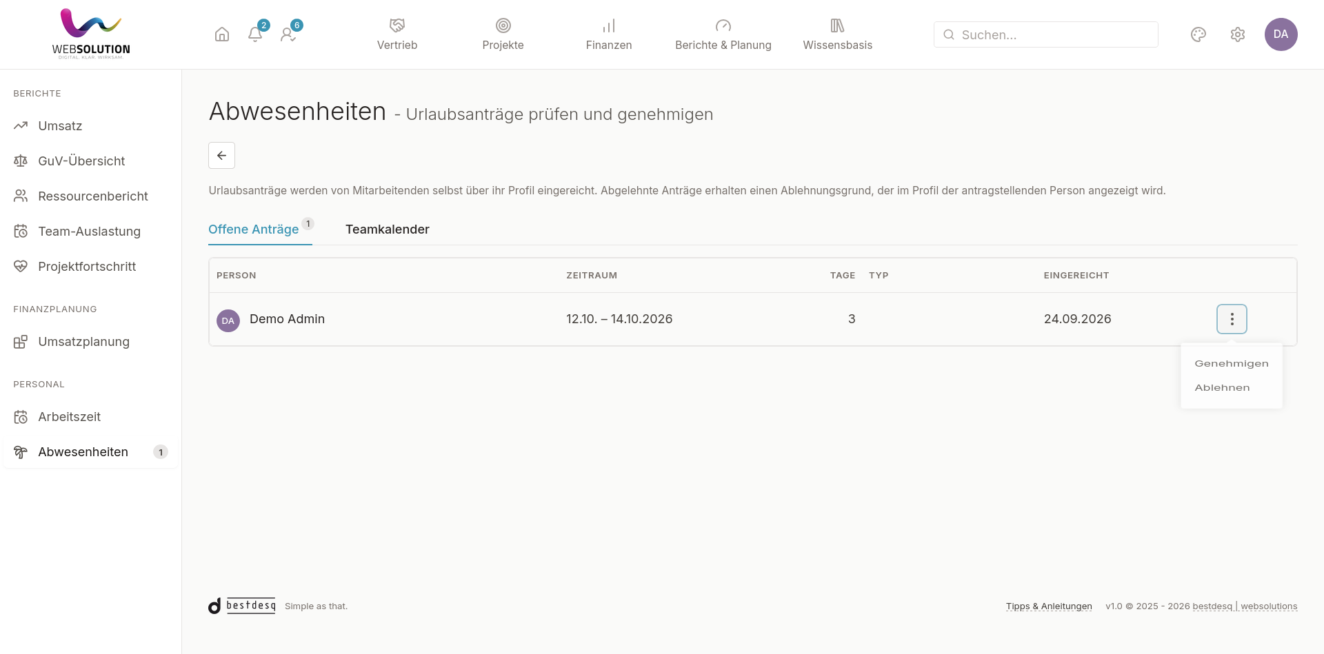1324x654 pixels.
Task: Open the settings gear icon
Action: click(1238, 34)
